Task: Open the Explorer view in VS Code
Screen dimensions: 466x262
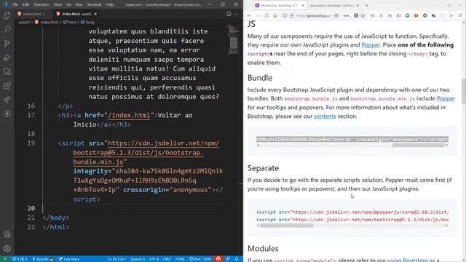Action: pyautogui.click(x=7, y=15)
